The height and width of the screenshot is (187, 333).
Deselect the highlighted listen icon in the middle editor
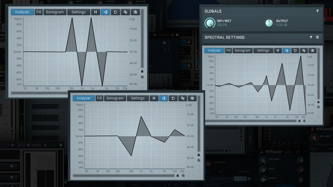pyautogui.click(x=163, y=98)
